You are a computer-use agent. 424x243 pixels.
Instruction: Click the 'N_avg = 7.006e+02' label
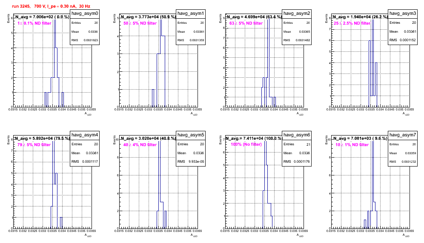pyautogui.click(x=42, y=17)
